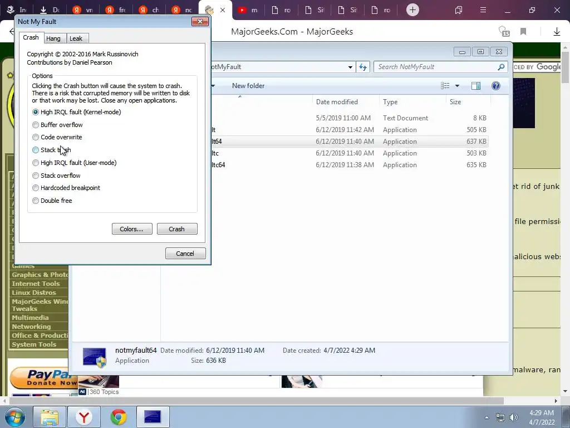Image resolution: width=570 pixels, height=428 pixels.
Task: Refresh the Explorer address bar location
Action: 363,67
